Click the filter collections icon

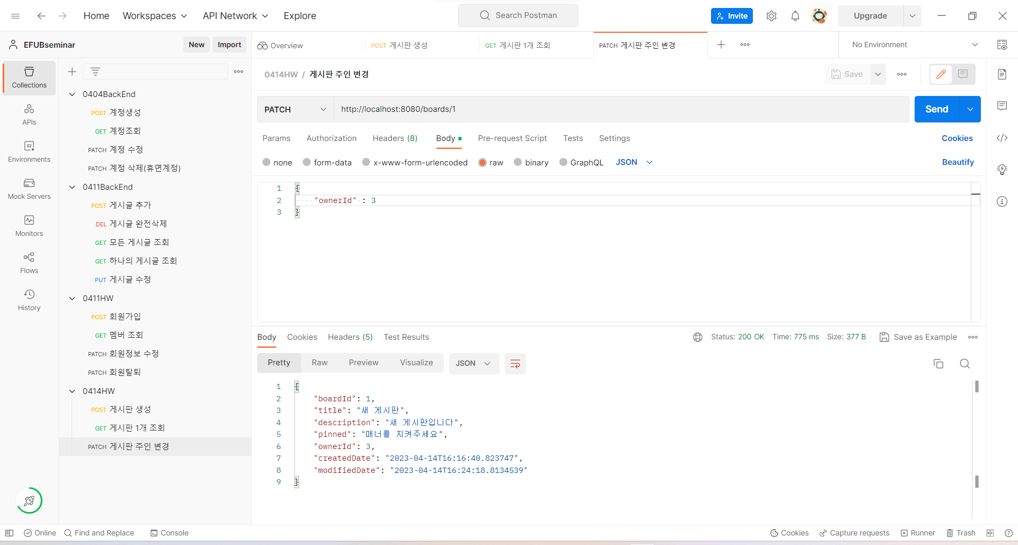pos(95,72)
